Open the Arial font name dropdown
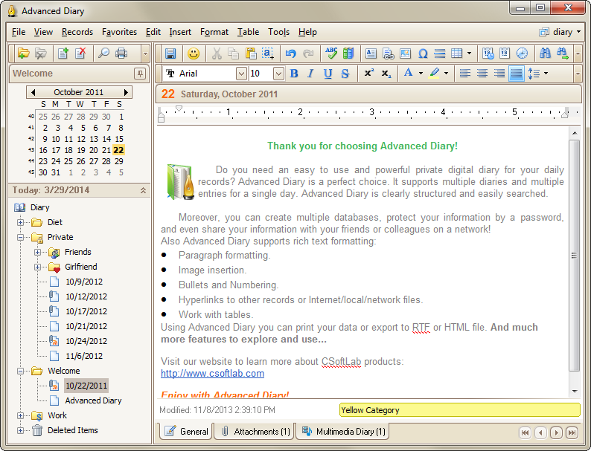 [241, 74]
